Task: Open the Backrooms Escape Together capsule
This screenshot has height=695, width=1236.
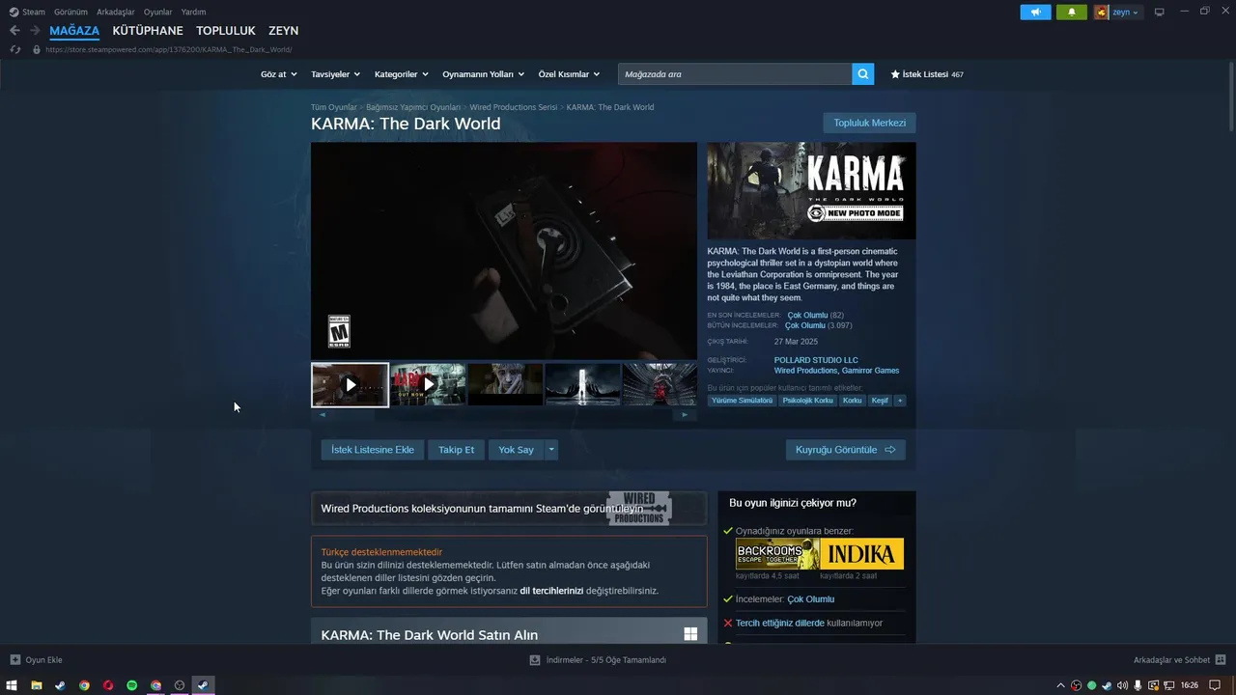Action: coord(777,554)
